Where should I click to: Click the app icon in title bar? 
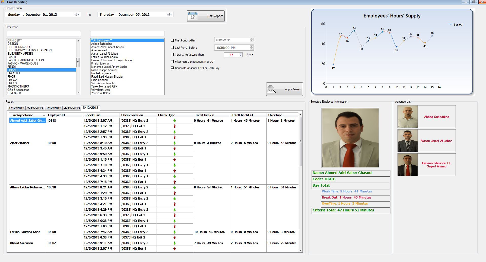[3, 2]
